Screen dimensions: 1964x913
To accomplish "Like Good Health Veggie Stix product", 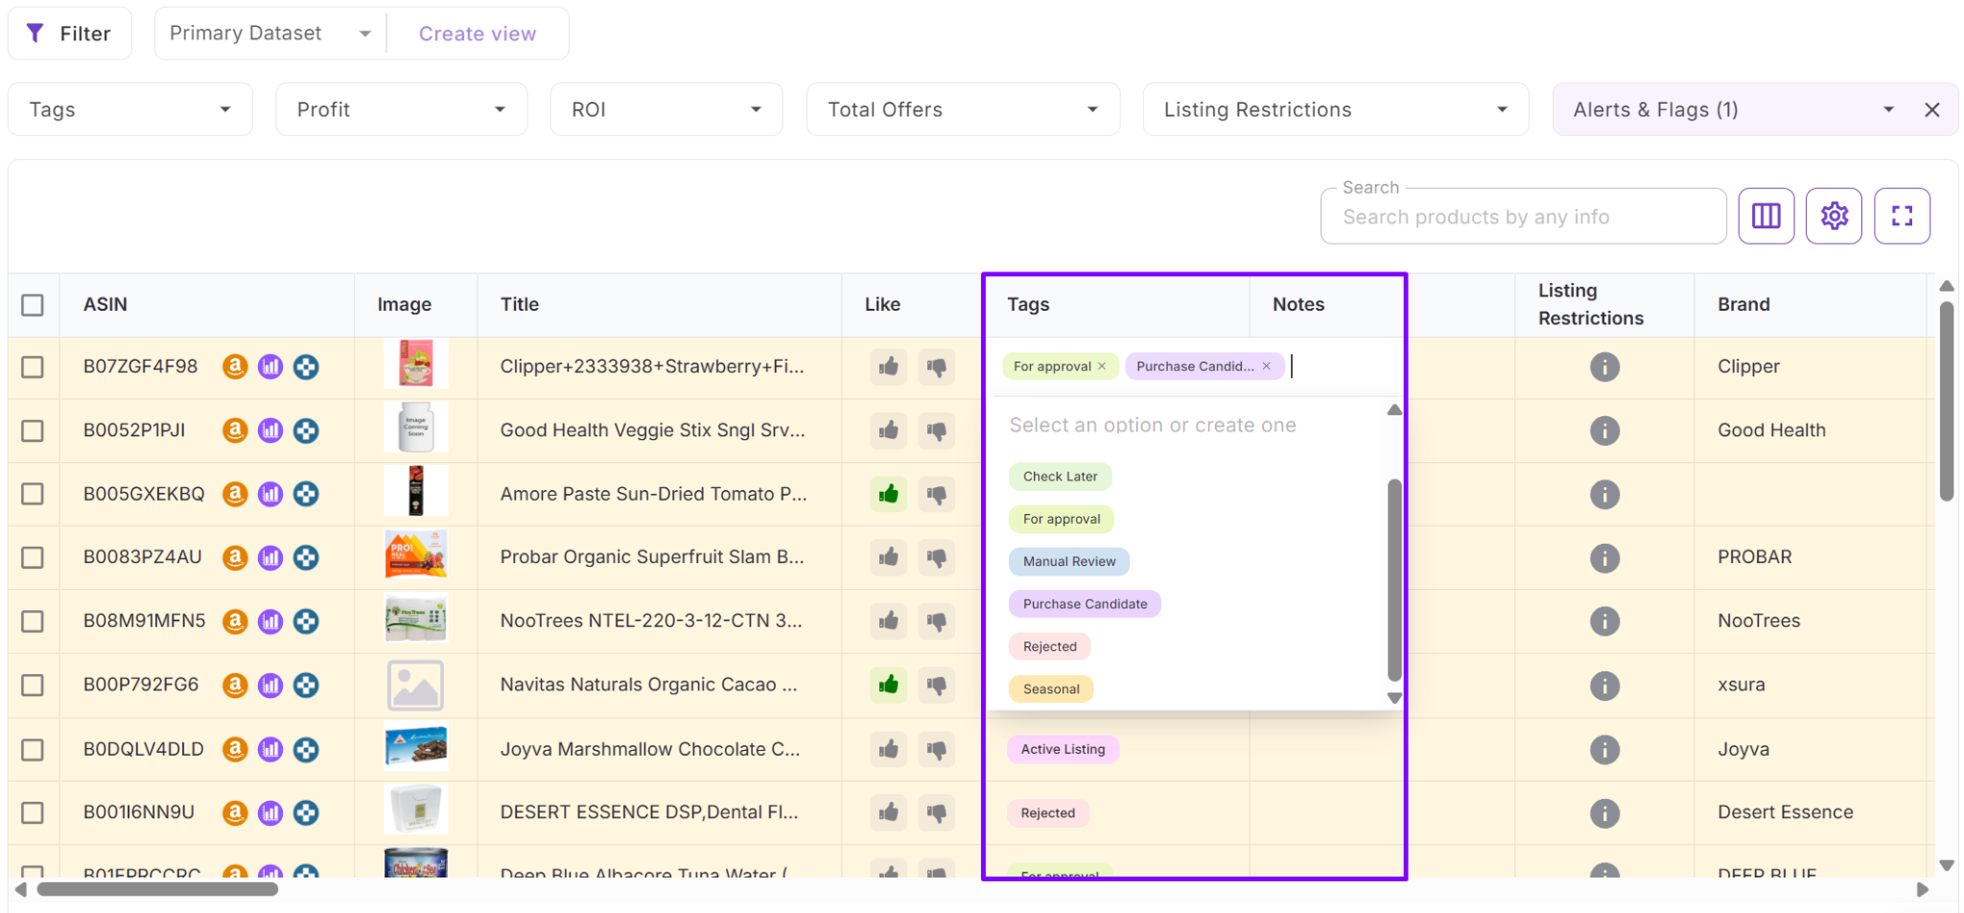I will [889, 431].
